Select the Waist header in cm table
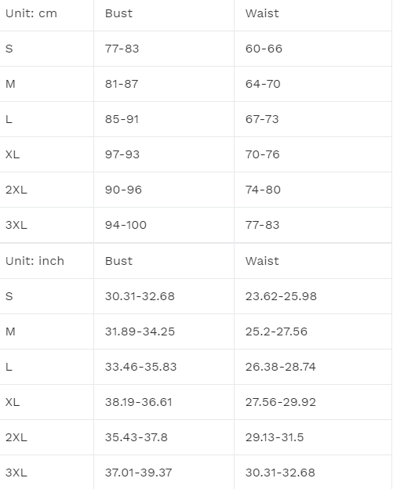This screenshot has width=393, height=489. pos(262,13)
